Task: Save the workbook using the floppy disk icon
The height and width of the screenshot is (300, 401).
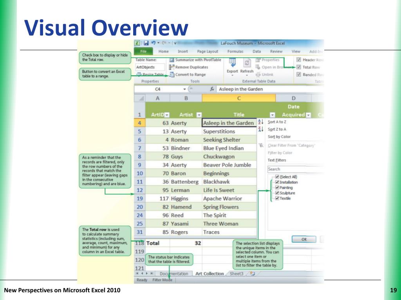Action: tap(146, 43)
